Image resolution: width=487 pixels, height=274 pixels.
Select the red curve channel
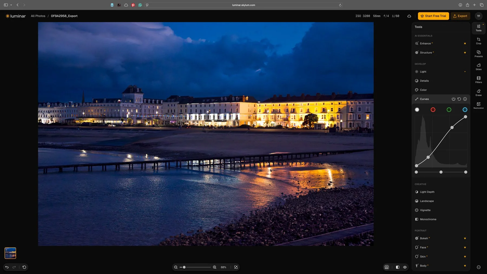[x=433, y=110]
